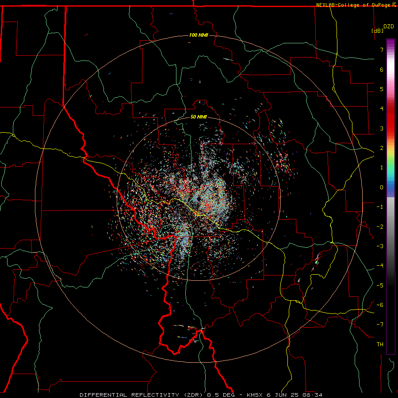
Task: Click the -1 value on color scale
Action: pos(380,207)
